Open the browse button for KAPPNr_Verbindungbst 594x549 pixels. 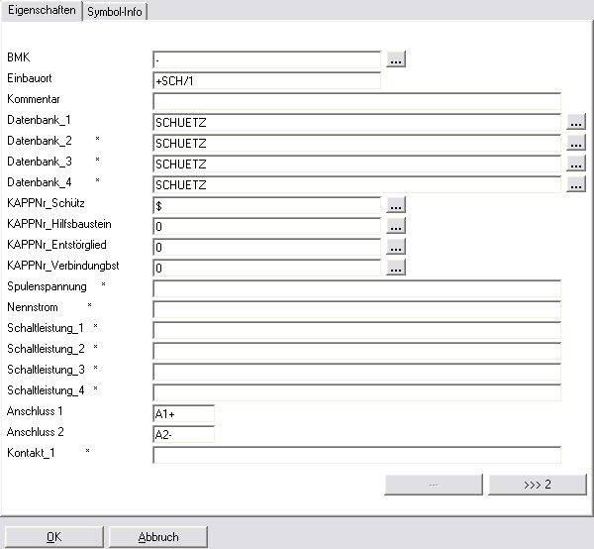(x=396, y=268)
